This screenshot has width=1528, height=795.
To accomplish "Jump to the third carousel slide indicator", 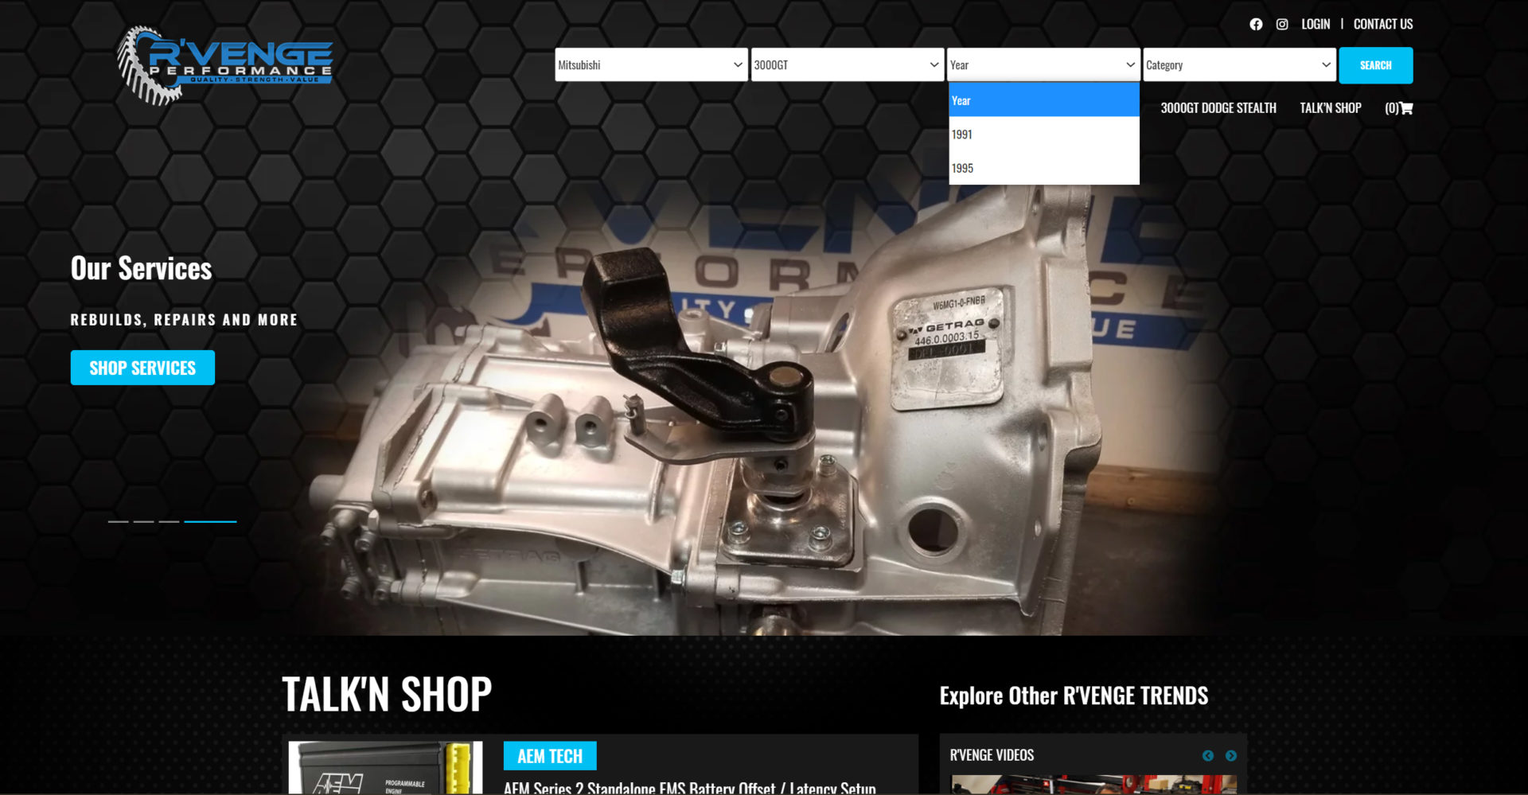I will coord(169,521).
